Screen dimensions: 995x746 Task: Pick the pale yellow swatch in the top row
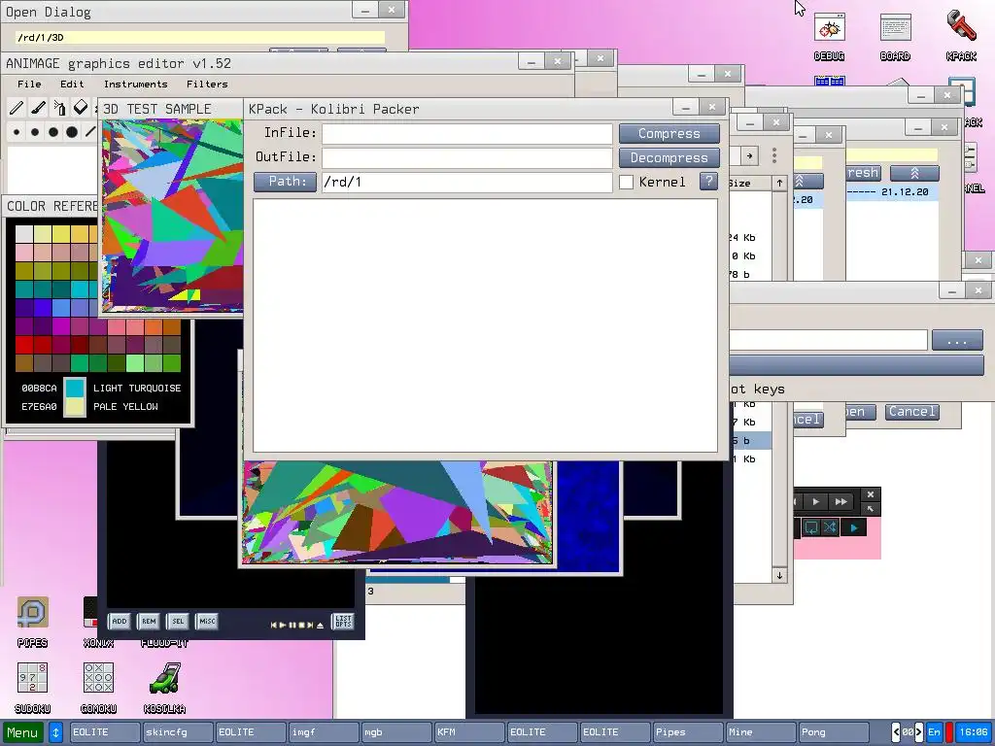tap(43, 233)
